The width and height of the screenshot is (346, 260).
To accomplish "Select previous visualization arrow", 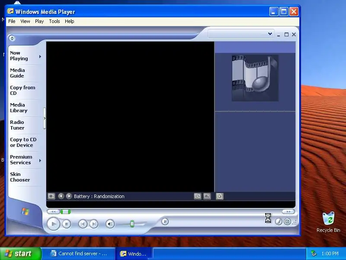I will click(61, 196).
